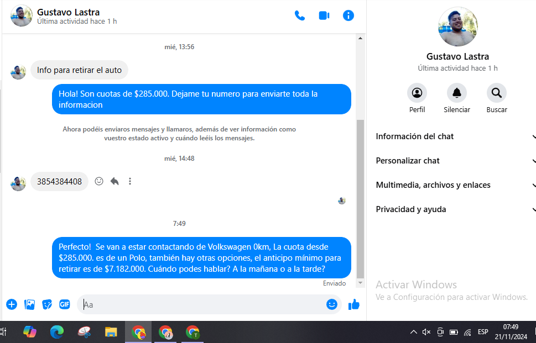Open Privacidad y ayuda section
The height and width of the screenshot is (343, 536).
click(454, 209)
